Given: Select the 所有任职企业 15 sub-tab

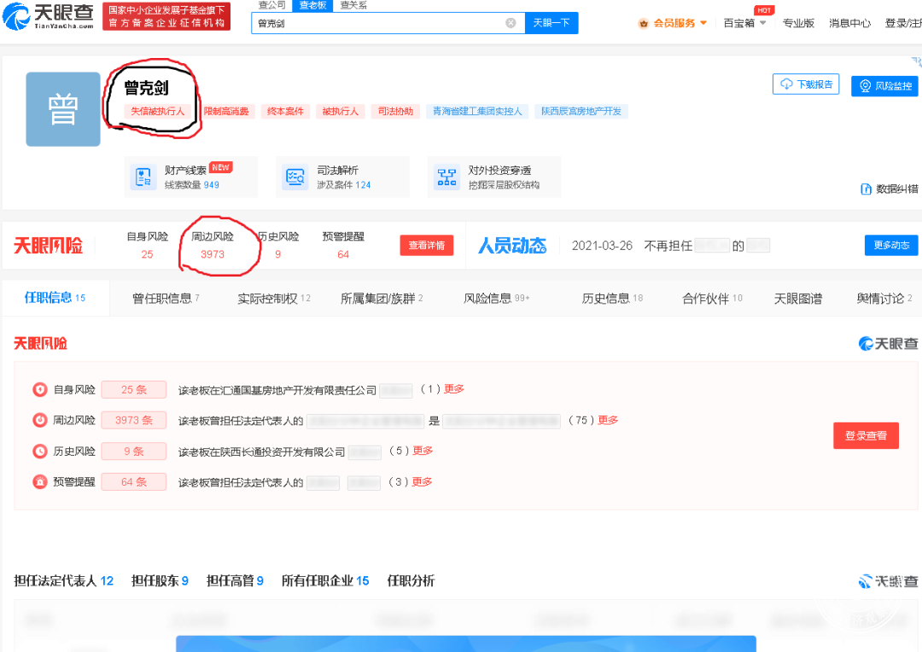Looking at the screenshot, I should (325, 581).
